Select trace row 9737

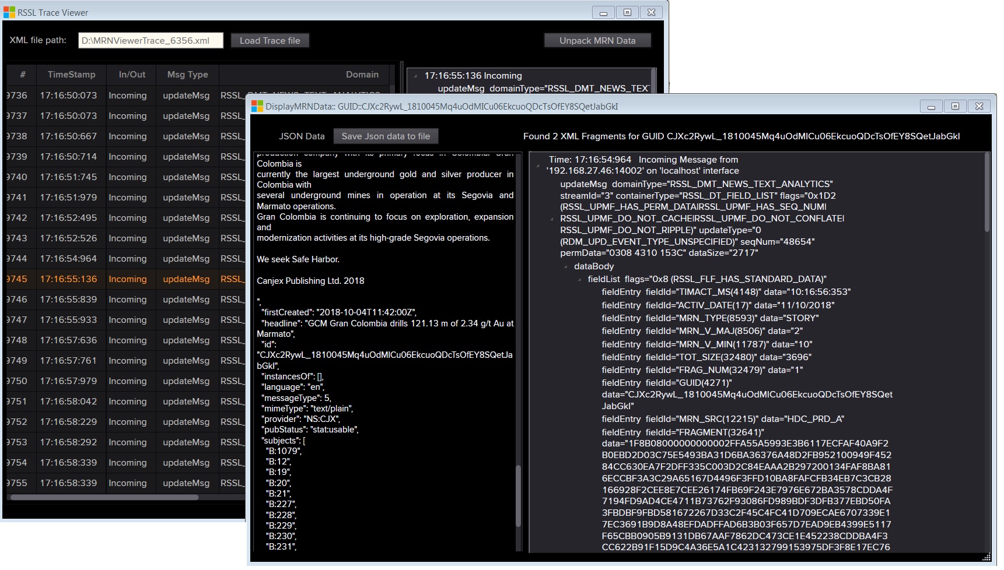coord(125,115)
